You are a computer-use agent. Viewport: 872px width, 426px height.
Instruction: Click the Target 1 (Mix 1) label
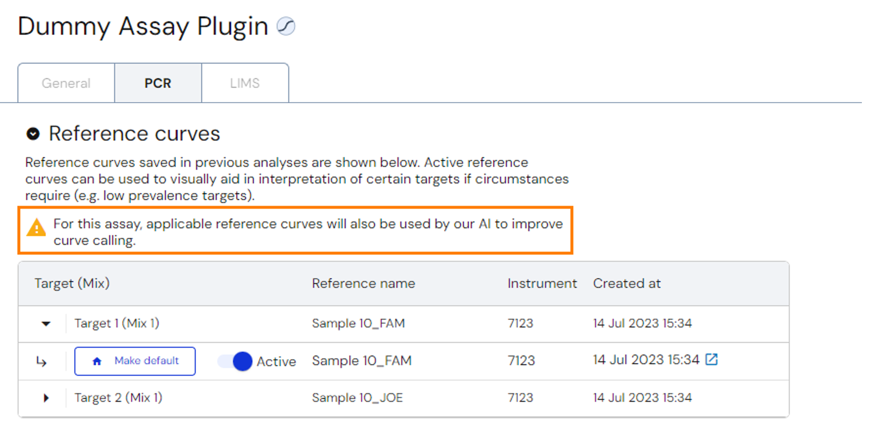coord(117,323)
